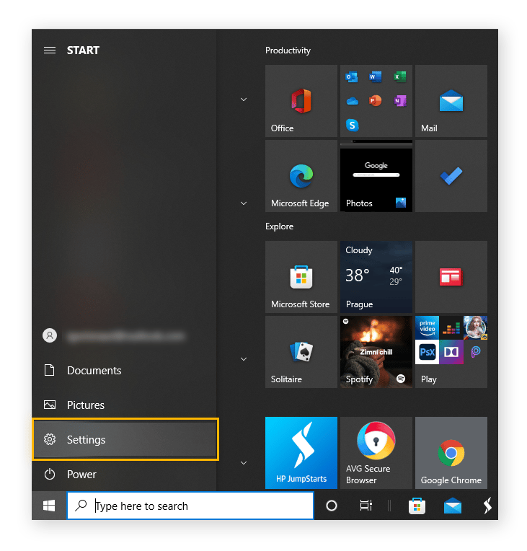Image resolution: width=527 pixels, height=551 pixels.
Task: Expand the first app list chevron
Action: click(244, 100)
